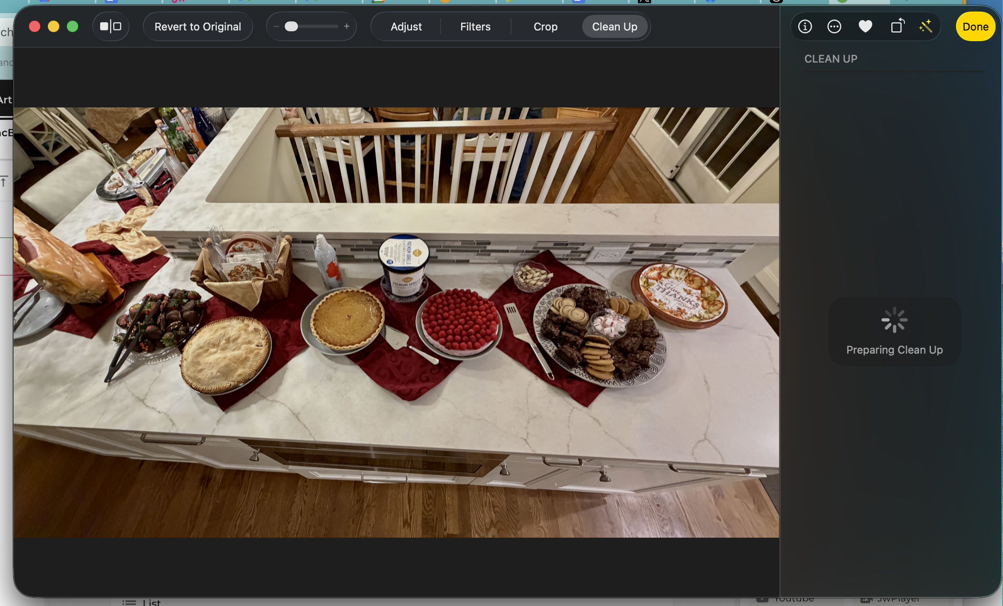Screen dimensions: 1003x606
Task: Click the yellow minimize window button
Action: [x=54, y=27]
